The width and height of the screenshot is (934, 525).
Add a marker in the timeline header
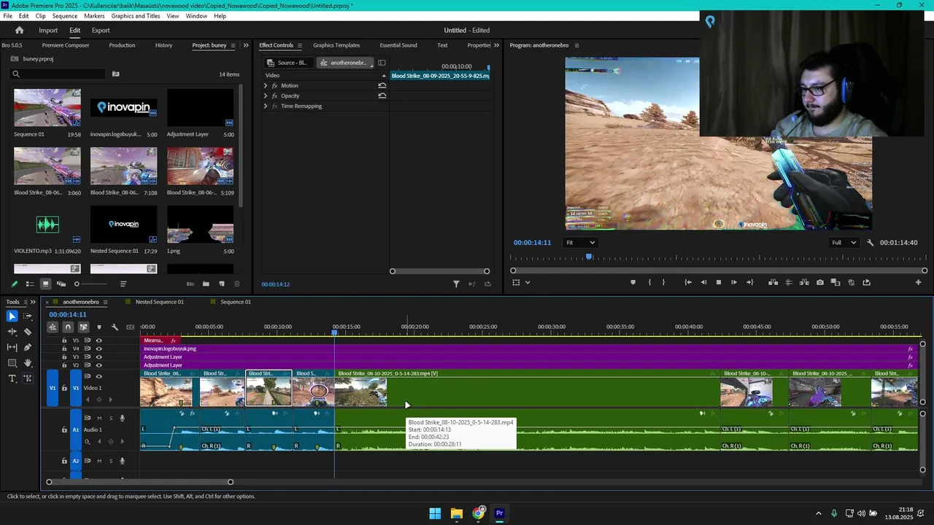tap(99, 327)
